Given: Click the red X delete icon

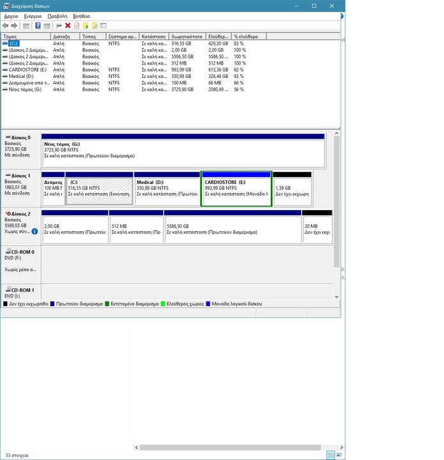Looking at the screenshot, I should click(x=68, y=26).
